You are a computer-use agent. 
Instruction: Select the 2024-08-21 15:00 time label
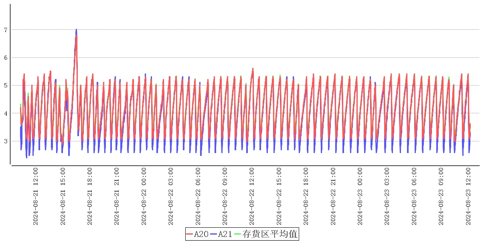tap(63, 196)
